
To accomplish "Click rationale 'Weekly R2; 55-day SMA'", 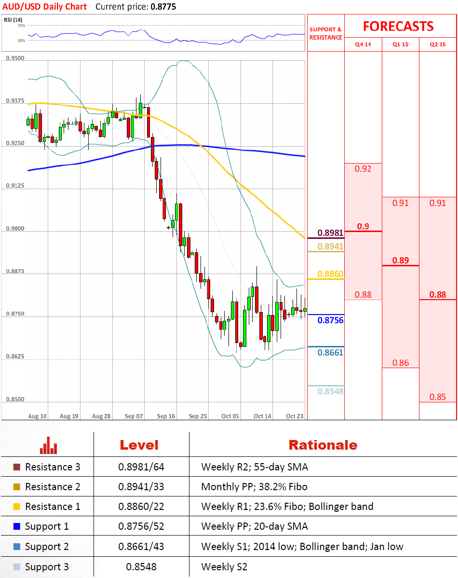I will click(x=255, y=467).
